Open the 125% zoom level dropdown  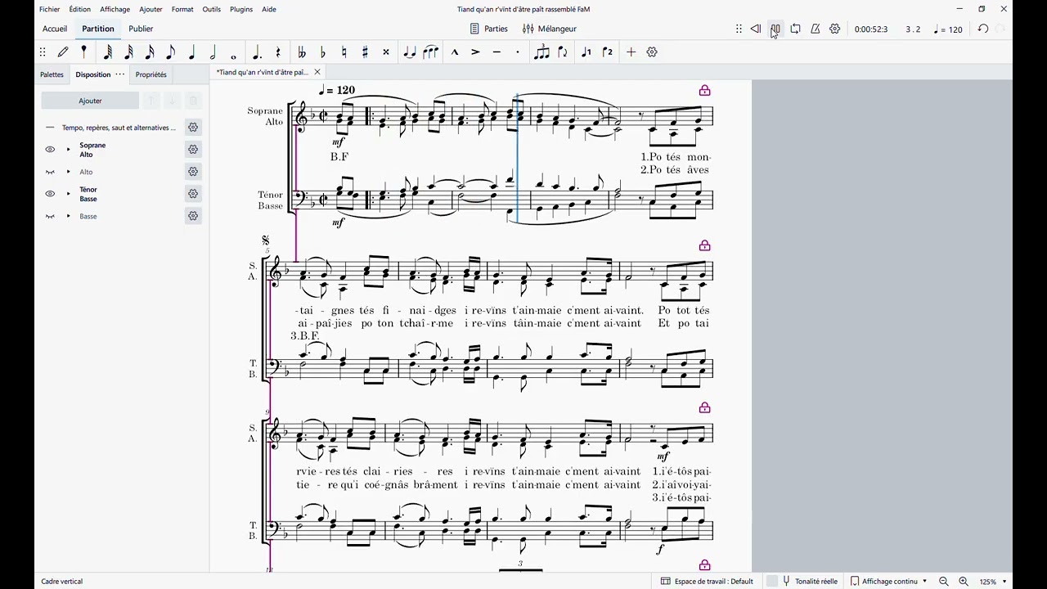click(x=994, y=581)
